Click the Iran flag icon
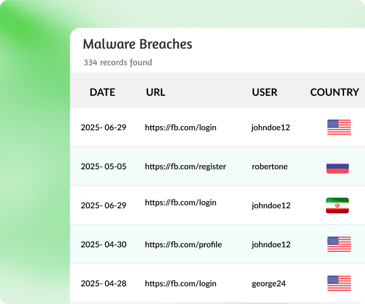 (338, 205)
